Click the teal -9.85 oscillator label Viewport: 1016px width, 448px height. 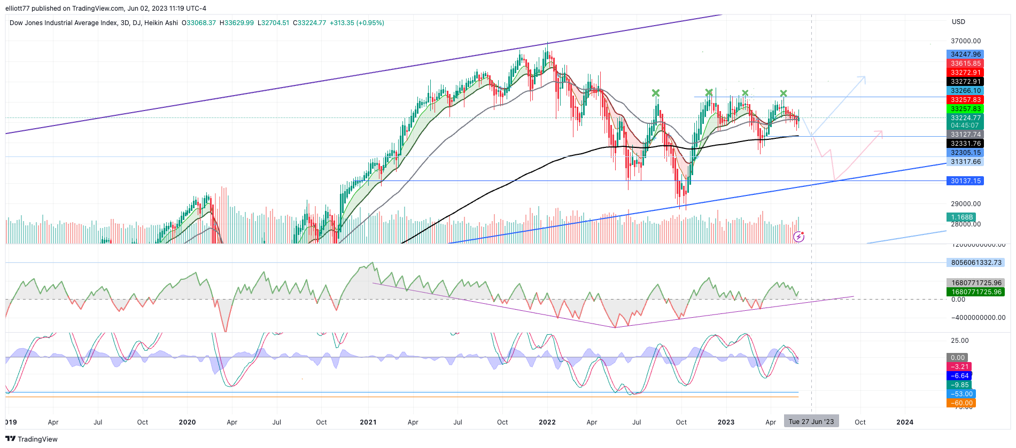(x=959, y=385)
